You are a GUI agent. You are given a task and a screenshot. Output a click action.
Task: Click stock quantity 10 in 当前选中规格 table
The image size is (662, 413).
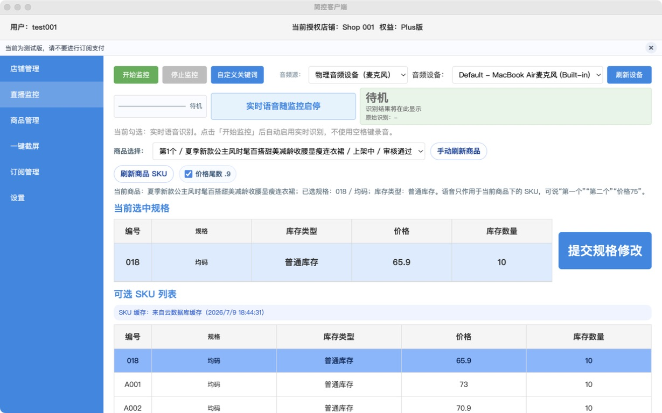click(501, 262)
